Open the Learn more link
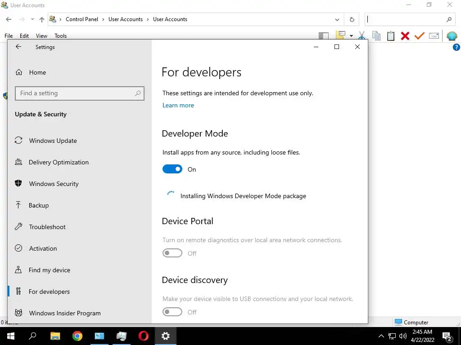The height and width of the screenshot is (345, 461). pyautogui.click(x=178, y=105)
